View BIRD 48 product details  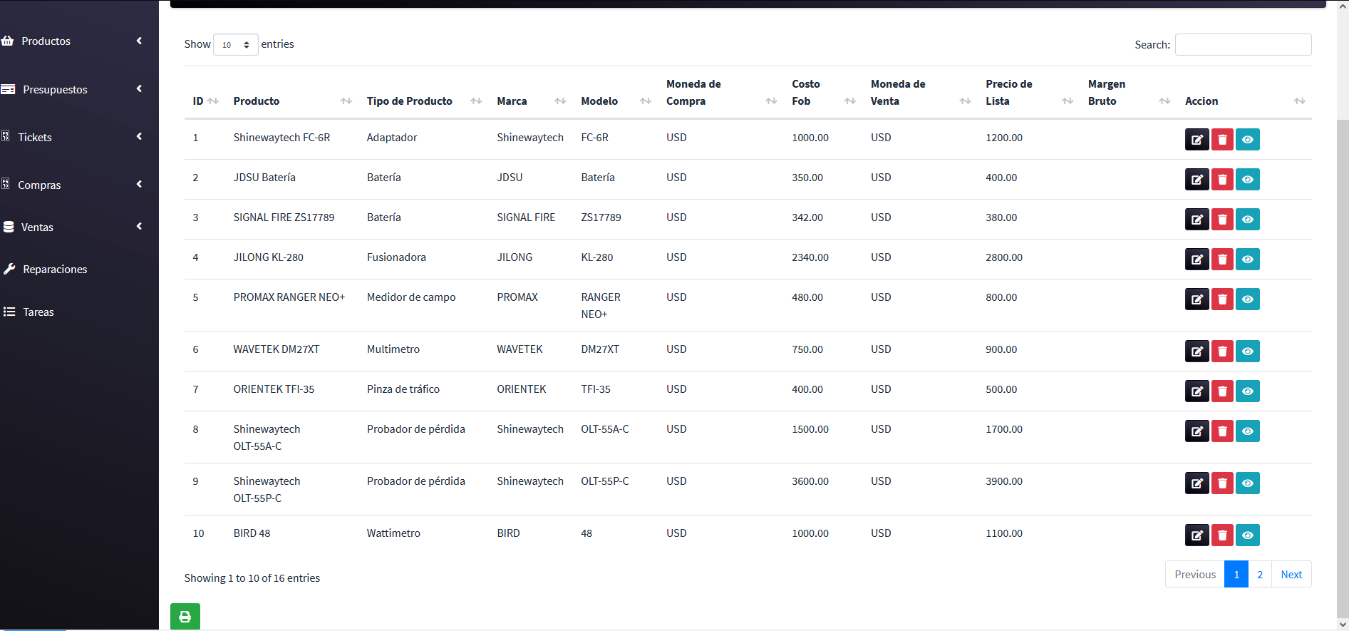1248,535
